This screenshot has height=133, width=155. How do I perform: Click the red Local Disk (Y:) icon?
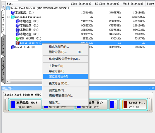[x=18, y=43]
